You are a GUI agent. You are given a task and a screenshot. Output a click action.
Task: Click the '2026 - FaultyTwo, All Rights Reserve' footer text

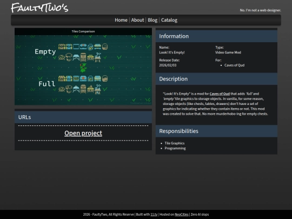click(x=108, y=215)
